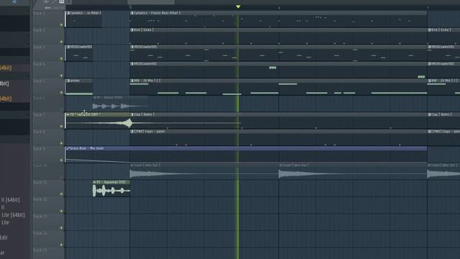The width and height of the screenshot is (460, 259).
Task: Open clip menu icon of first Clap [ Bates ] clip
Action: pos(132,114)
